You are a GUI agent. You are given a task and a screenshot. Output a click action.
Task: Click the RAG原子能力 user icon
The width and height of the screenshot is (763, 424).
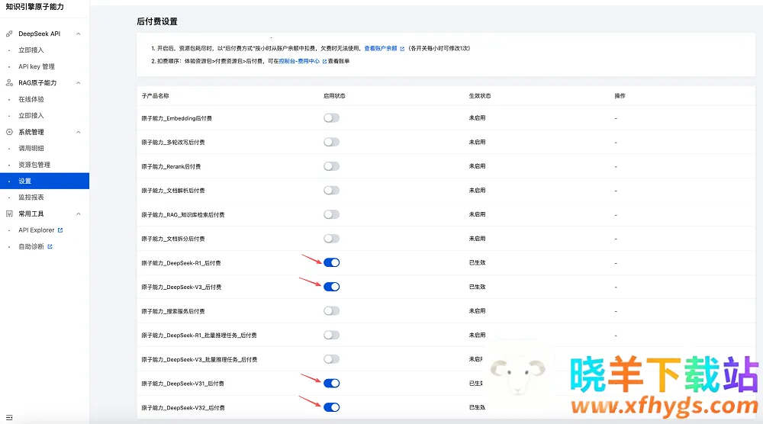click(9, 82)
